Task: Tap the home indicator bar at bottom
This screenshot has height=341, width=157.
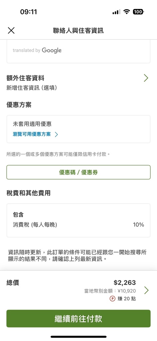Action: click(78, 337)
